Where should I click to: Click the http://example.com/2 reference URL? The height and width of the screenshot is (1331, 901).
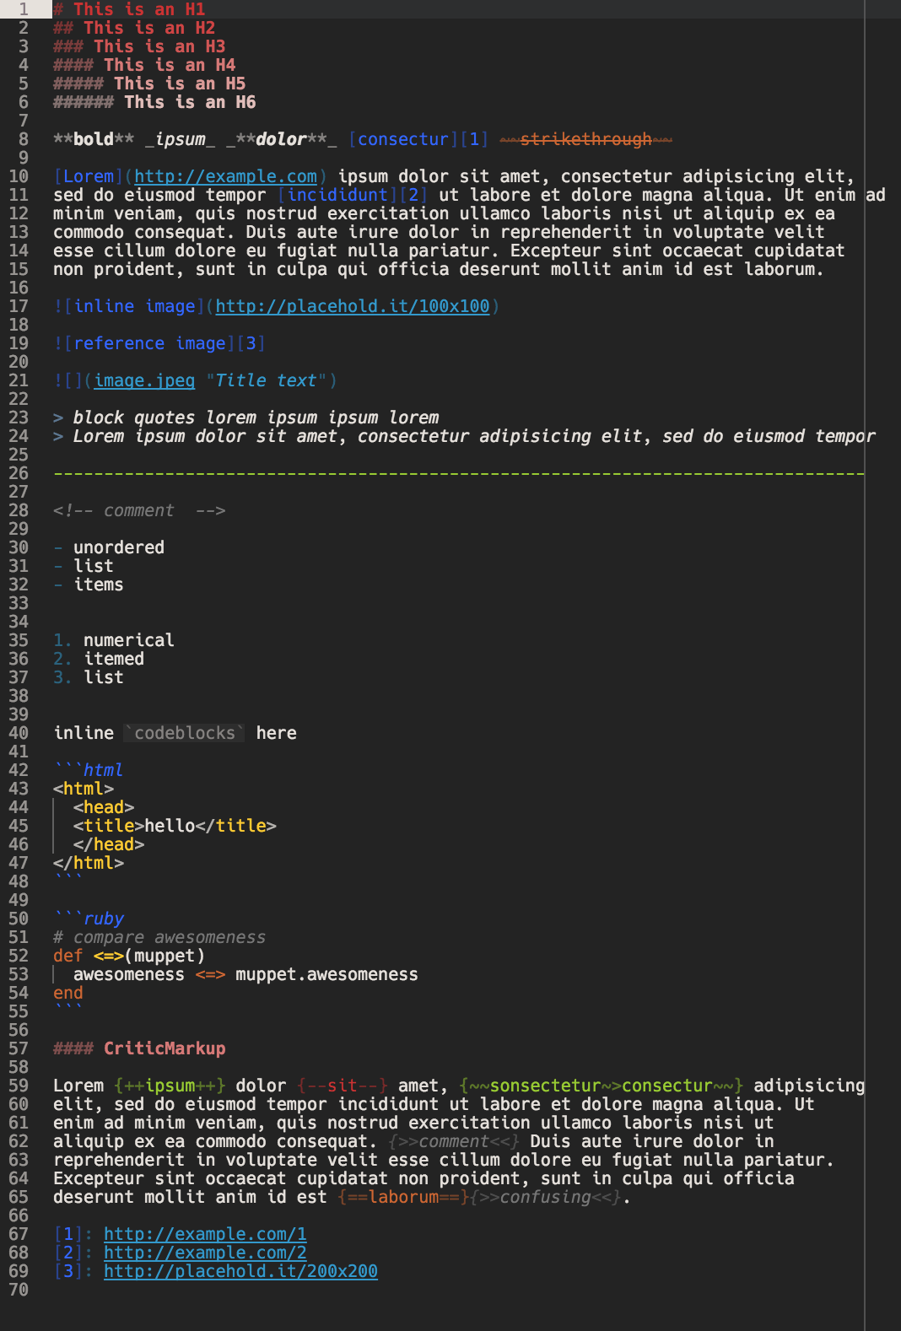tap(205, 1253)
